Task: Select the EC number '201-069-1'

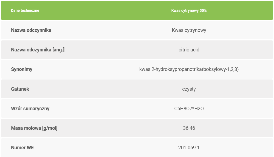Action: (189, 148)
